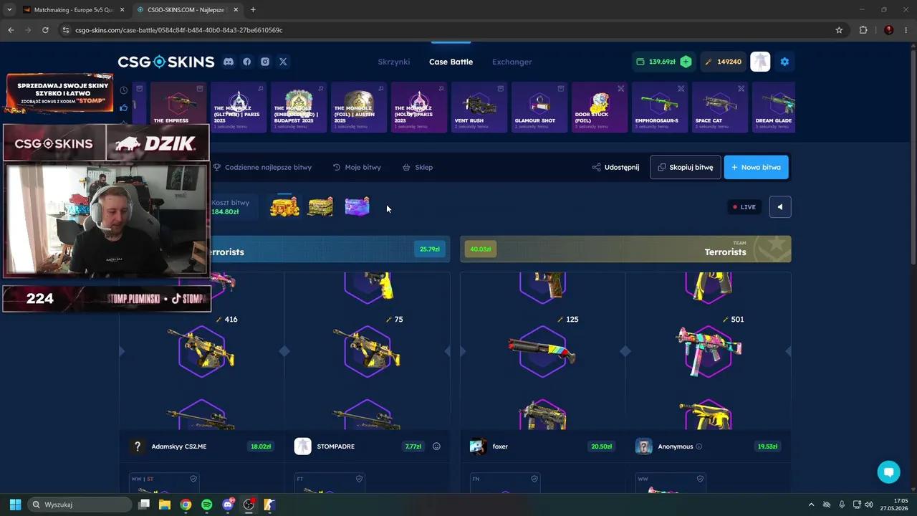Image resolution: width=917 pixels, height=516 pixels.
Task: Click the info icon next to Anonymous
Action: tap(699, 446)
